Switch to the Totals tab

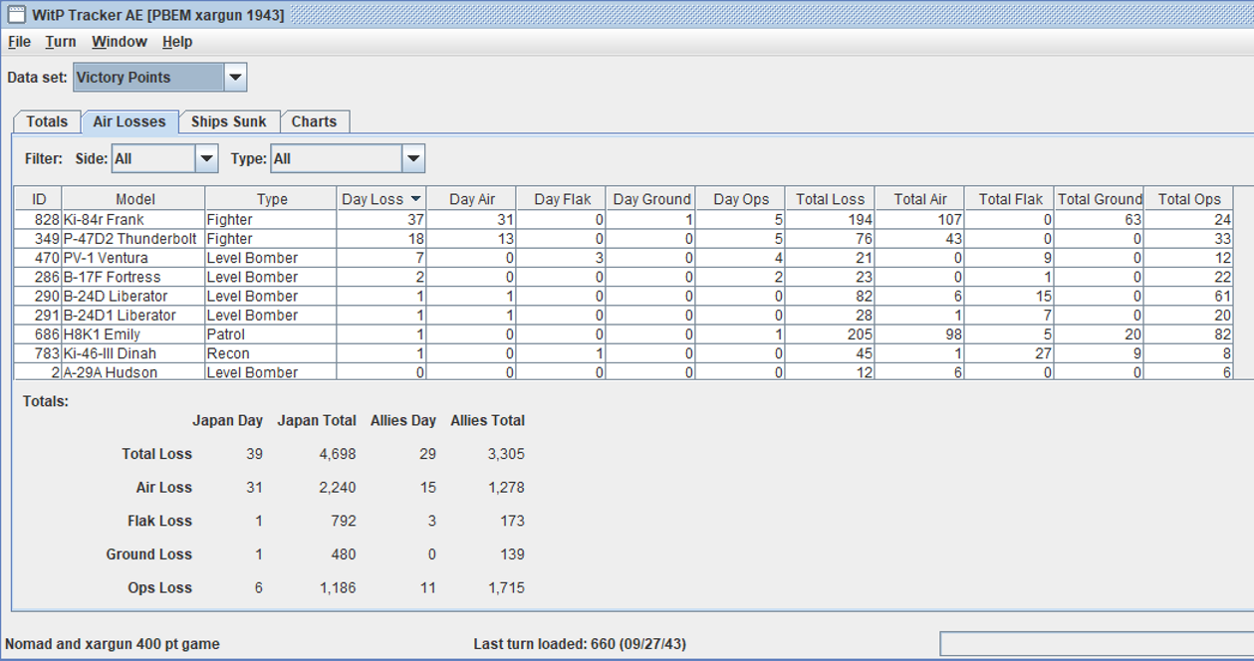[47, 121]
